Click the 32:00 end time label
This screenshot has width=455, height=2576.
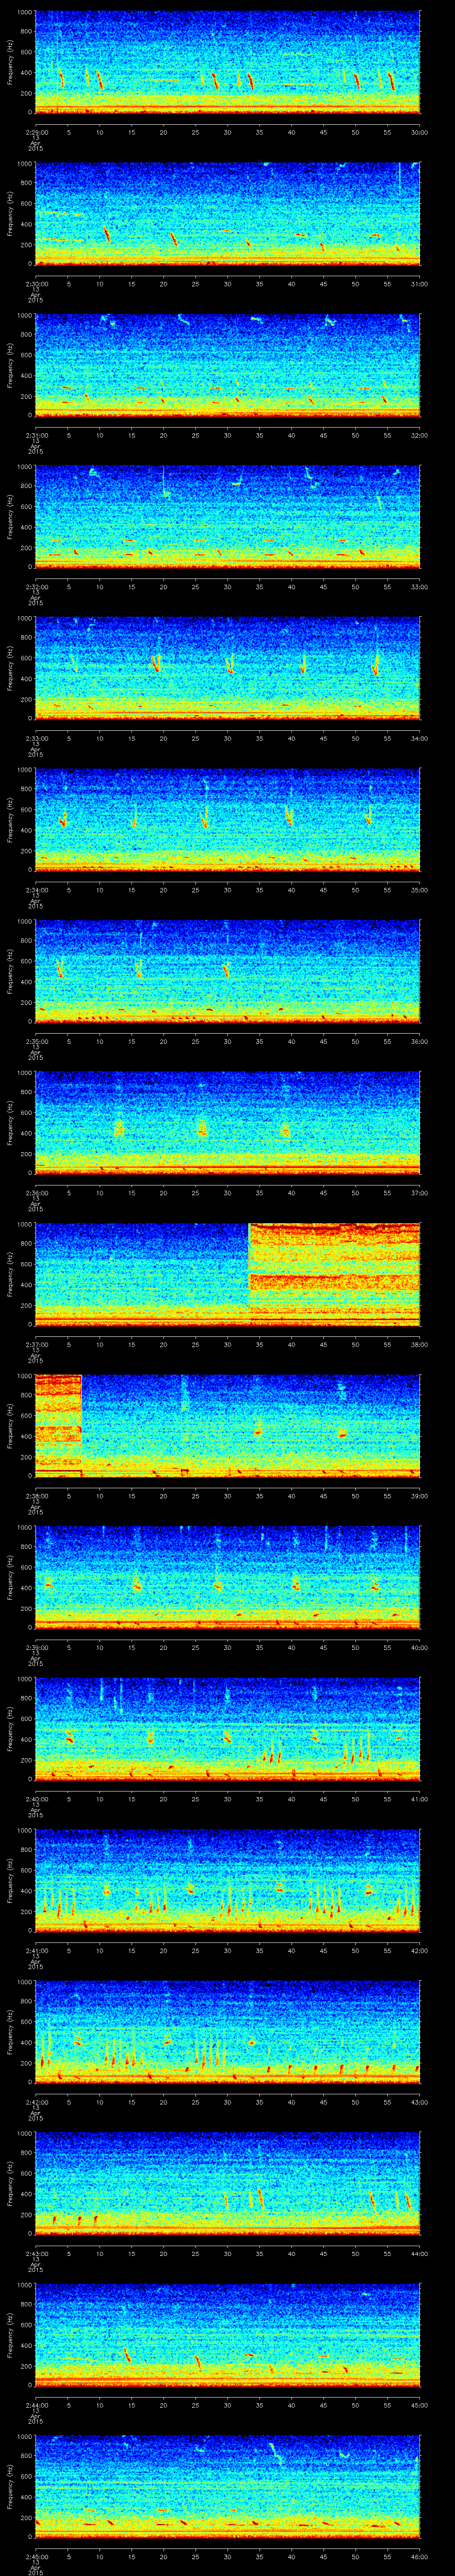[x=419, y=436]
